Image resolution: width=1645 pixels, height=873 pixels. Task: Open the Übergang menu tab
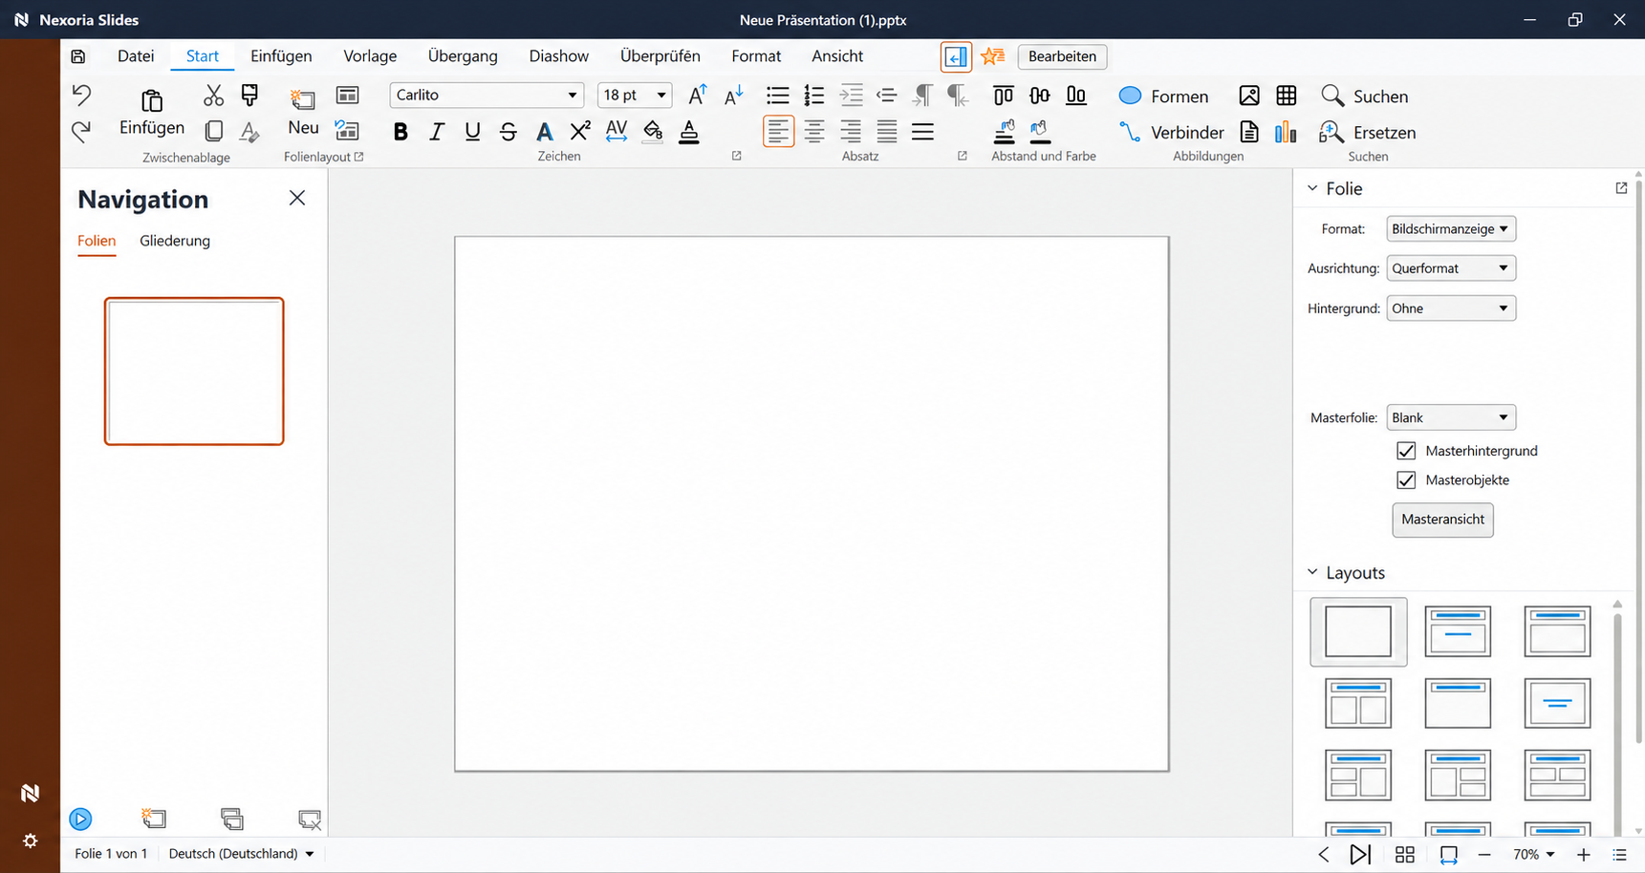[x=463, y=56]
